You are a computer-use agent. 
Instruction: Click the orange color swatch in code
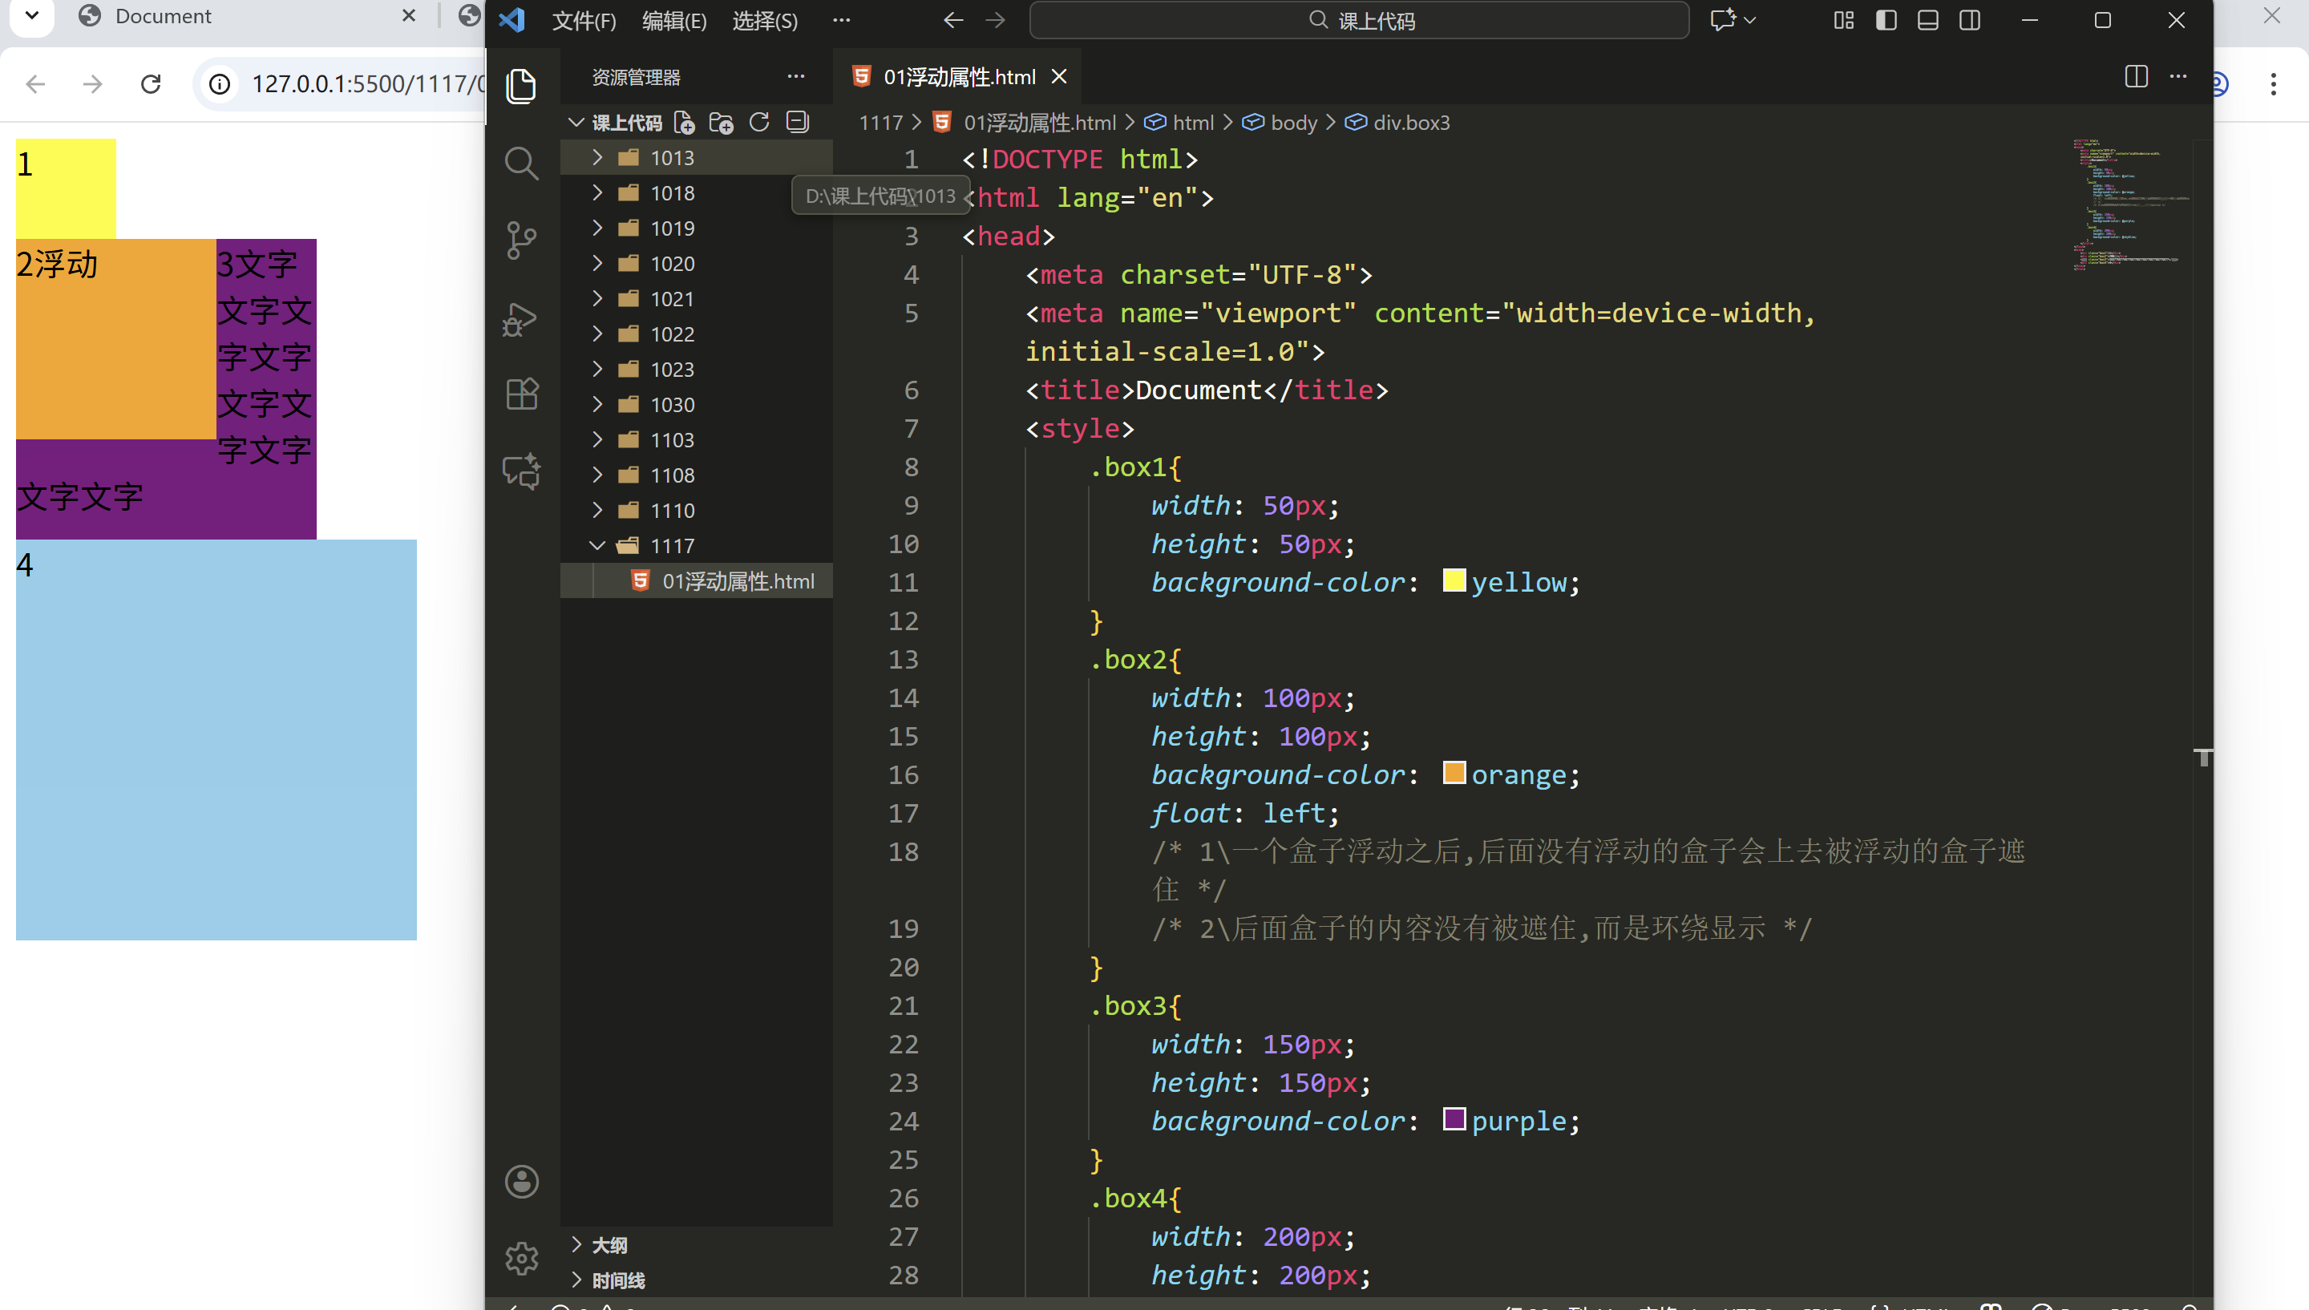[x=1454, y=773]
